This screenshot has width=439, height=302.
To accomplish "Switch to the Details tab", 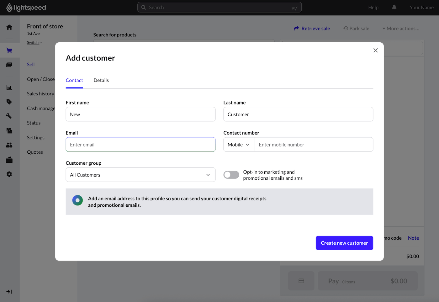I will coord(101,80).
